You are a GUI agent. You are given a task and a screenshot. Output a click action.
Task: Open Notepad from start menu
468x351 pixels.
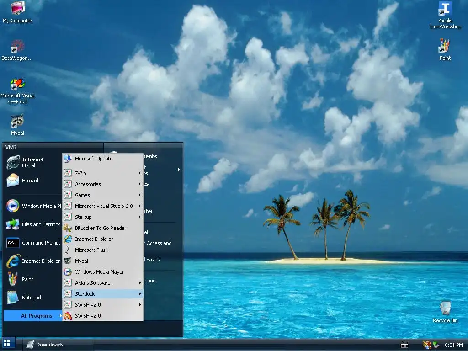pyautogui.click(x=33, y=298)
